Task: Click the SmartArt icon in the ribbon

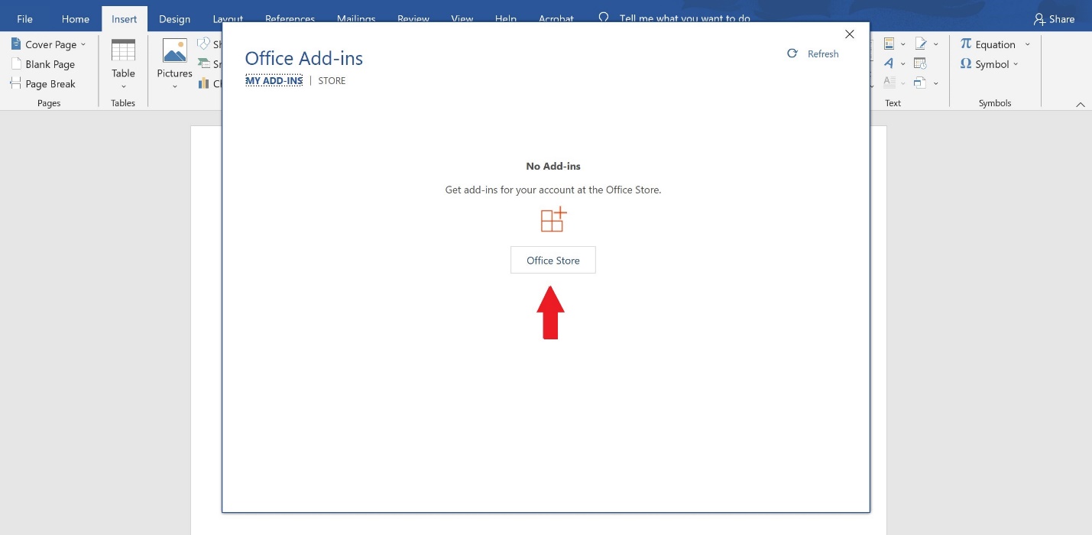Action: (204, 64)
